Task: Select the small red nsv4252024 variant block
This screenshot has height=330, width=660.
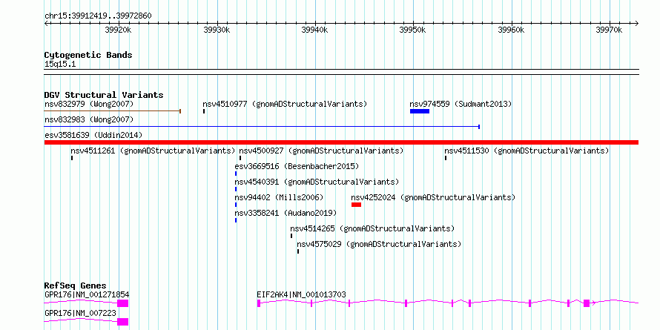Action: coord(356,205)
